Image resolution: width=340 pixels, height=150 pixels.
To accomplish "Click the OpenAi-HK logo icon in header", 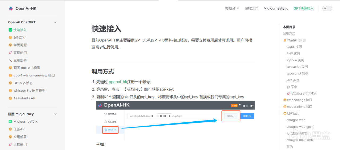I will [11, 8].
